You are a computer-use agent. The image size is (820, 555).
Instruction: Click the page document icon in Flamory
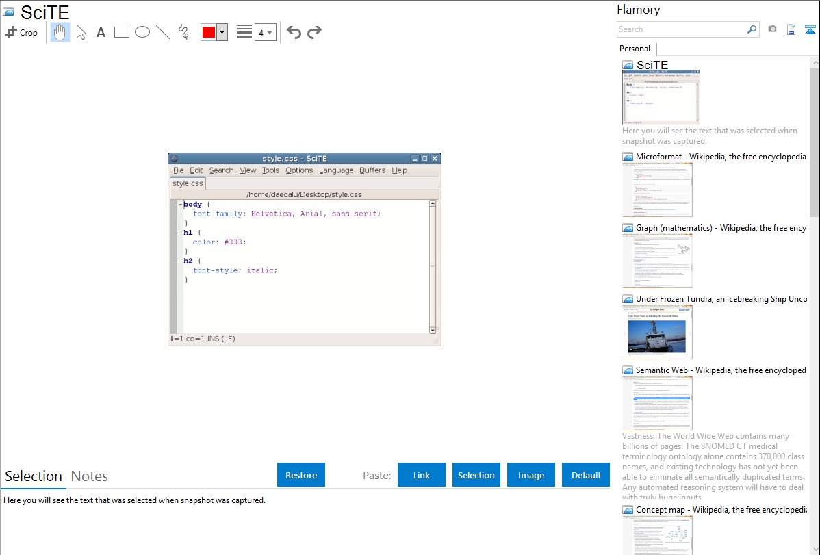point(791,29)
